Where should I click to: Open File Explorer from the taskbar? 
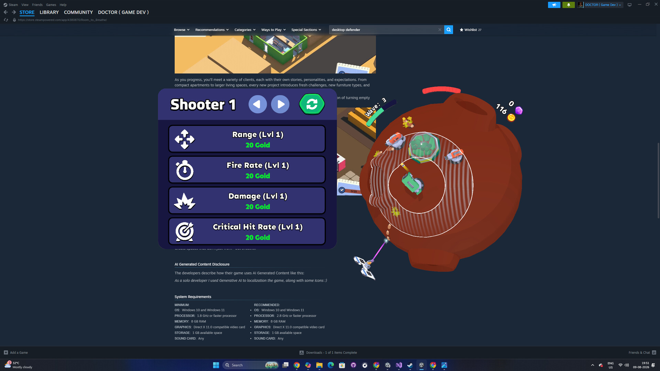[319, 365]
